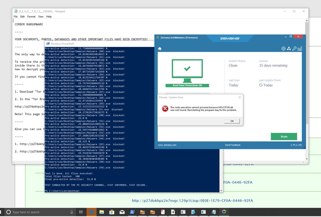The image size is (321, 217).
Task: Maximize the Notepad window
Action: pos(294,11)
